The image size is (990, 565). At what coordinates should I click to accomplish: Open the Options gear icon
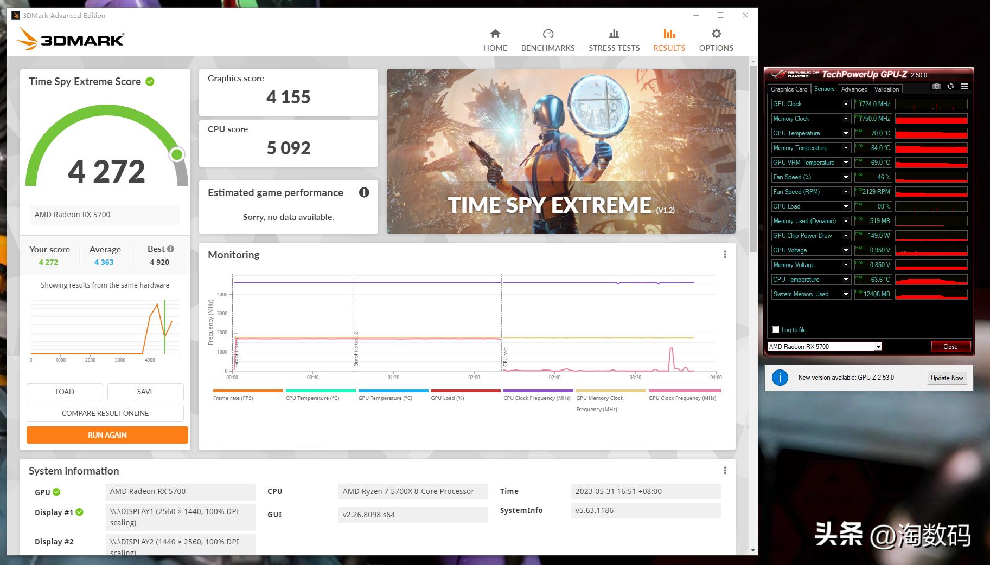(x=716, y=34)
